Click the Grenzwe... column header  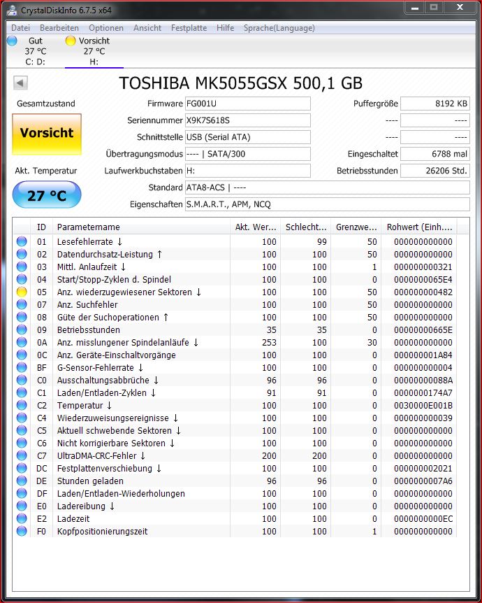coord(356,227)
